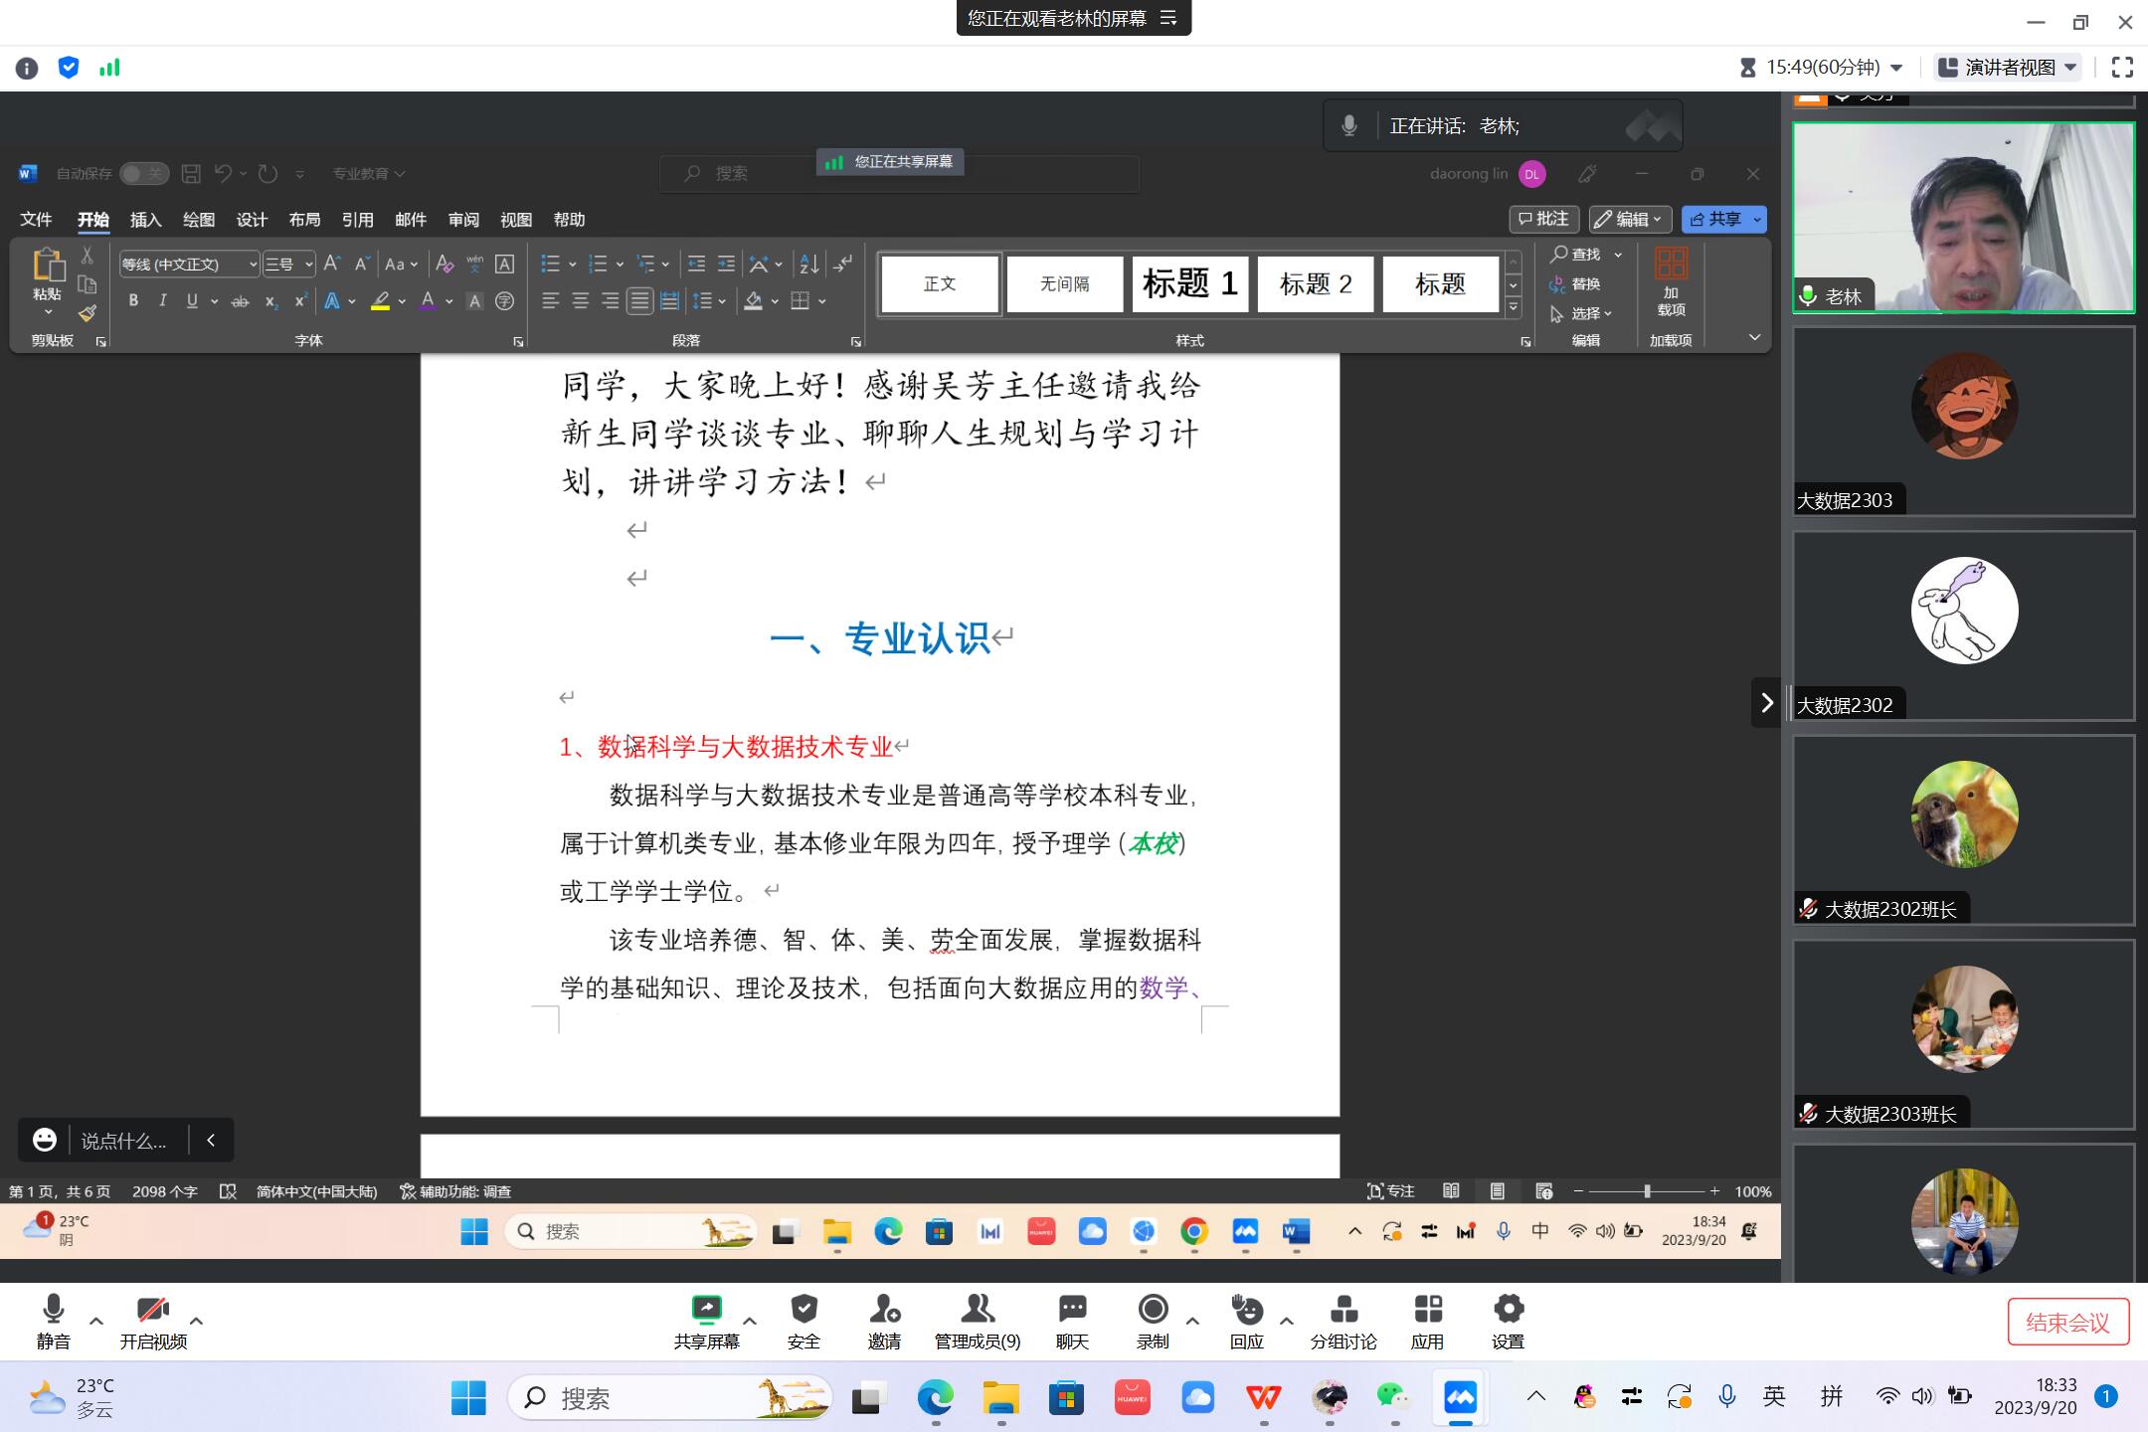This screenshot has height=1432, width=2148.
Task: Open the 应用 apps panel
Action: (1427, 1322)
